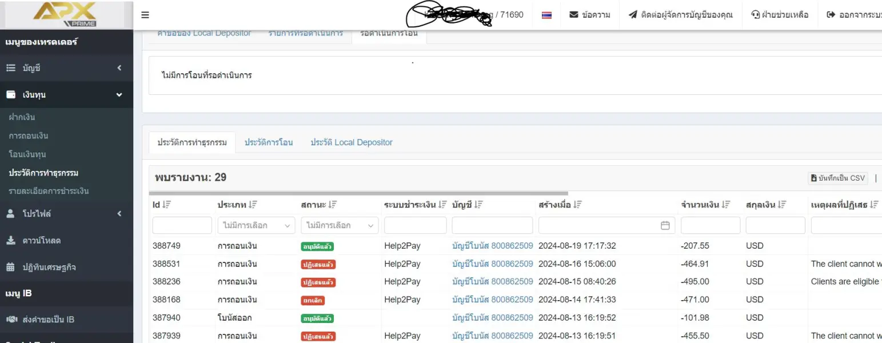This screenshot has height=343, width=882.
Task: Click the สกุลเงิน filter input
Action: [776, 225]
